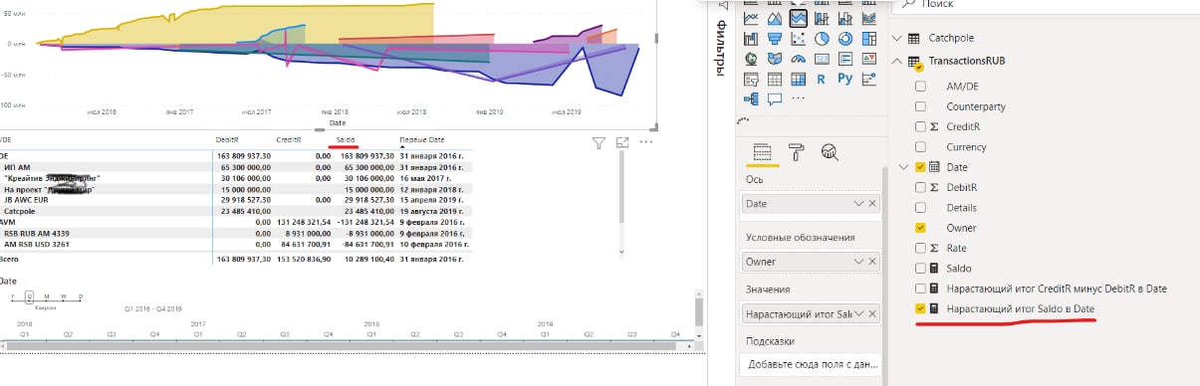
Task: Switch visual to donut chart
Action: tap(845, 39)
